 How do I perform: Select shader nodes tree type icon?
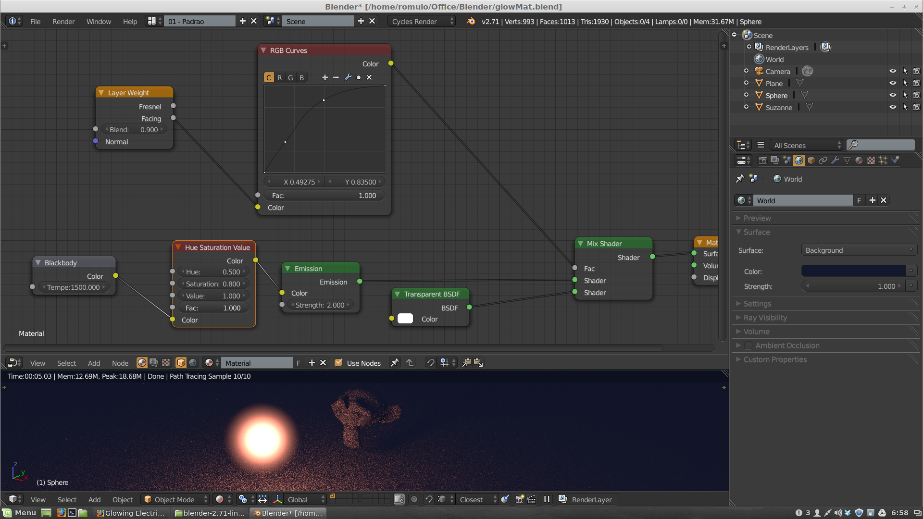tap(142, 363)
